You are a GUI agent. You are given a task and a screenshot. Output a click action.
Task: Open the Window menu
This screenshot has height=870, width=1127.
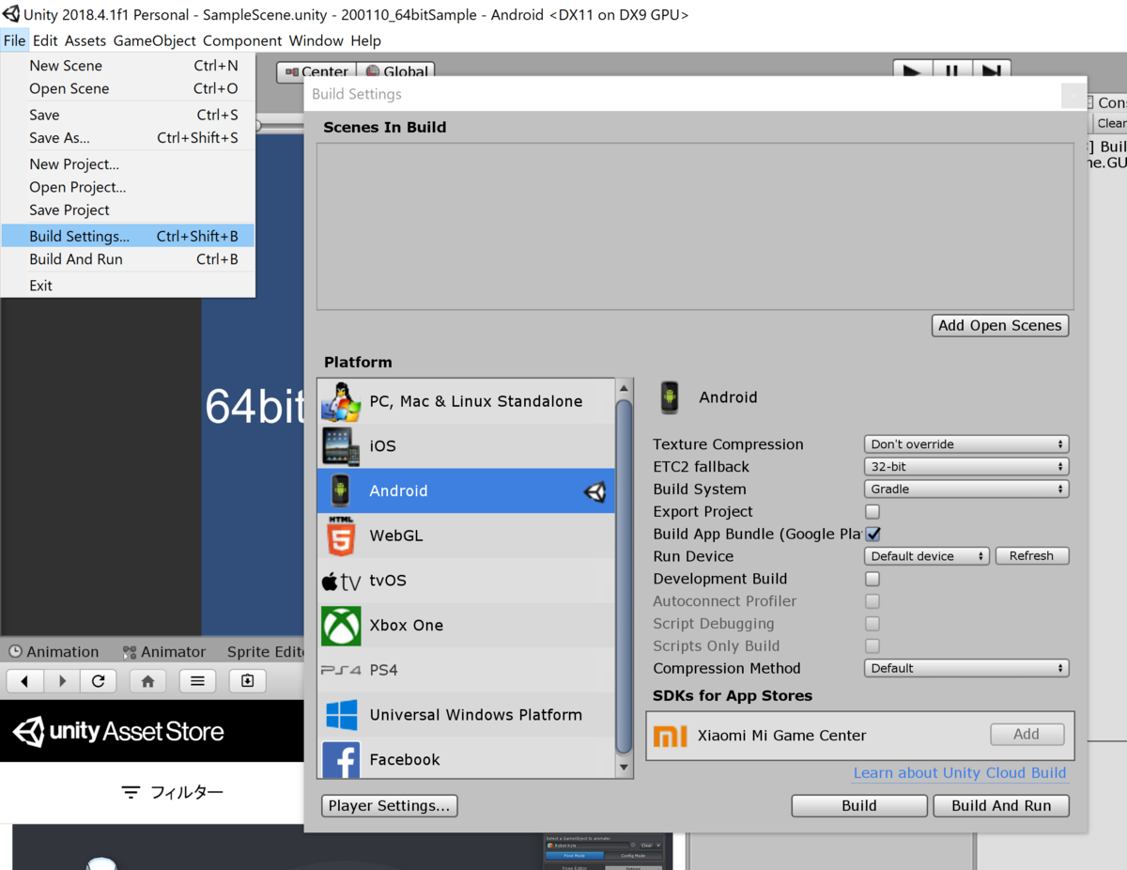(x=316, y=40)
